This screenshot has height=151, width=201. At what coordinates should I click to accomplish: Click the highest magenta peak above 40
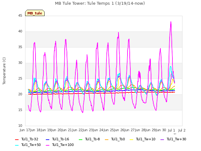pyautogui.click(x=171, y=22)
